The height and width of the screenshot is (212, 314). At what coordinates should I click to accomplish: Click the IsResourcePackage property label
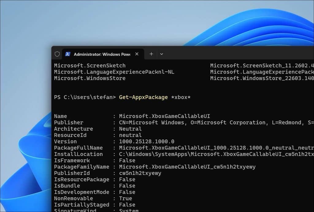point(82,180)
